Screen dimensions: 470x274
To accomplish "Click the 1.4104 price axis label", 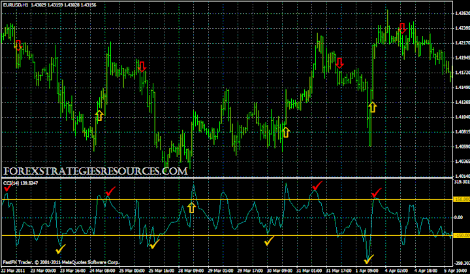I will point(462,117).
